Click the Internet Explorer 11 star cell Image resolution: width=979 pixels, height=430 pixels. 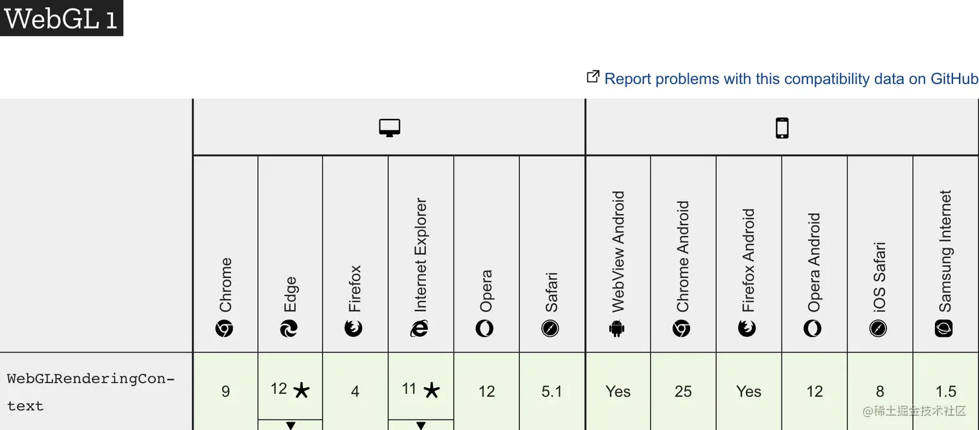coord(421,389)
